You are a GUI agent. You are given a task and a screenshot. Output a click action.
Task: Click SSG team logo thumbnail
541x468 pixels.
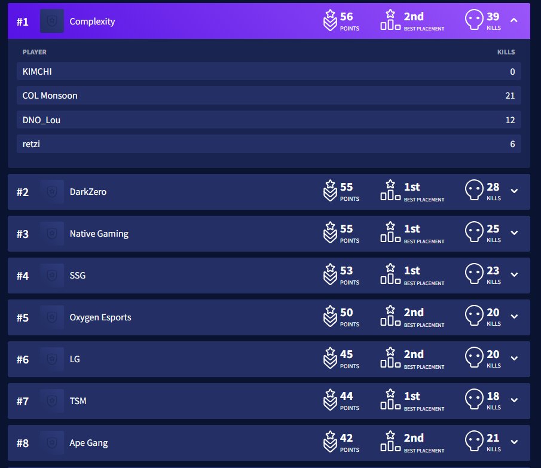52,275
